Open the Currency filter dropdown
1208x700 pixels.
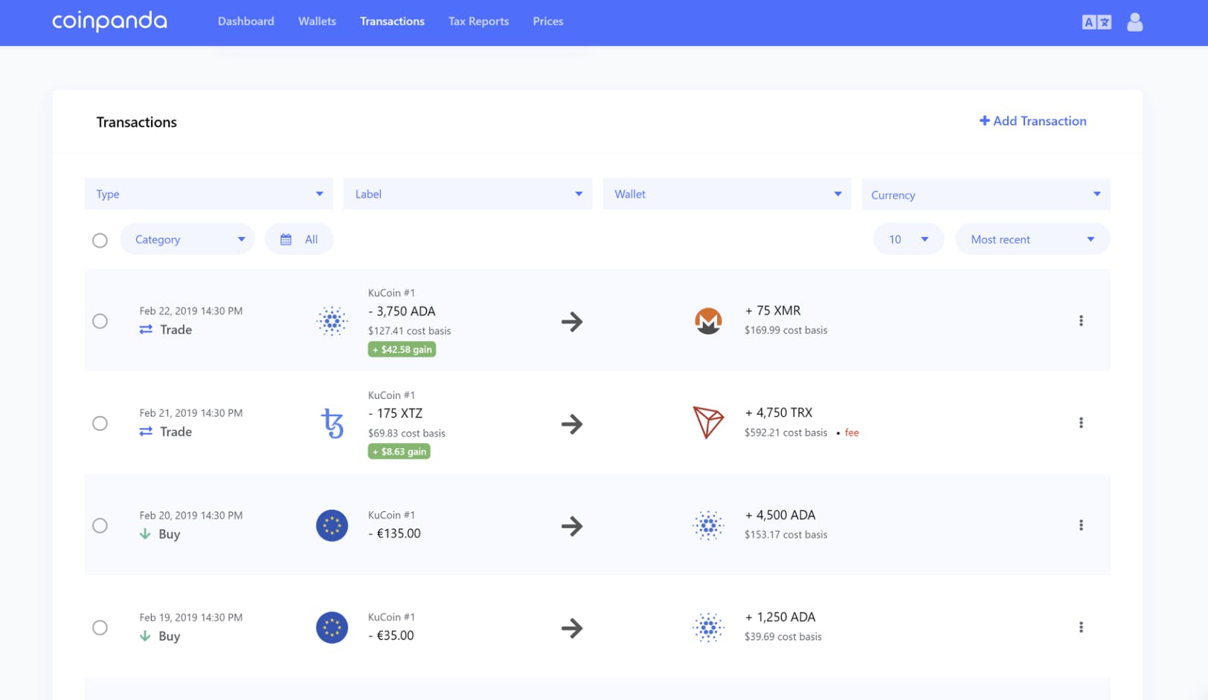tap(986, 195)
